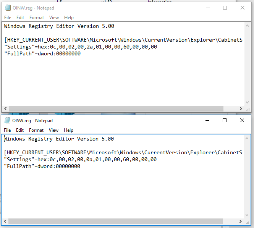Minimize the OINW.reg Notepad window
Image resolution: width=254 pixels, height=228 pixels.
point(208,8)
